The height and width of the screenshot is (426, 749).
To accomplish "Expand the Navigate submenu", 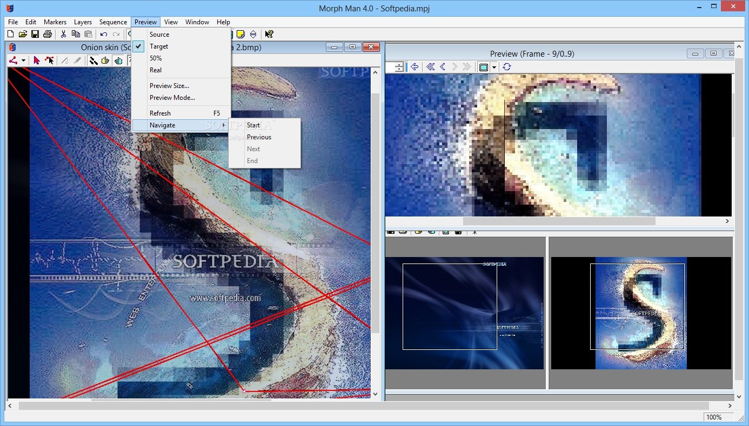I will click(181, 125).
